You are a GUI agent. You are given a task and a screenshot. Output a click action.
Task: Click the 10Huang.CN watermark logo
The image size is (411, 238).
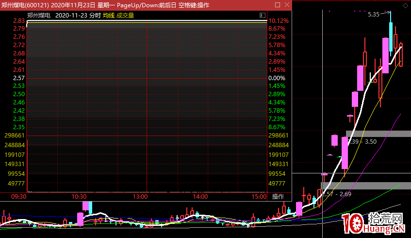pos(373,224)
